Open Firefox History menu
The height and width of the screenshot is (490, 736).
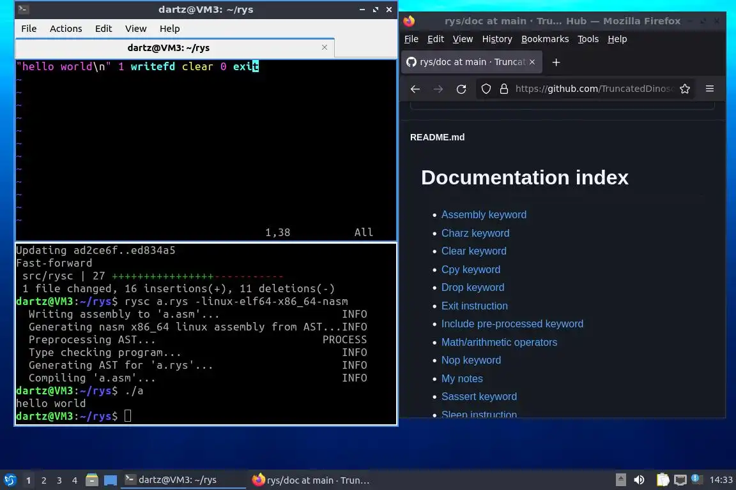click(x=496, y=39)
